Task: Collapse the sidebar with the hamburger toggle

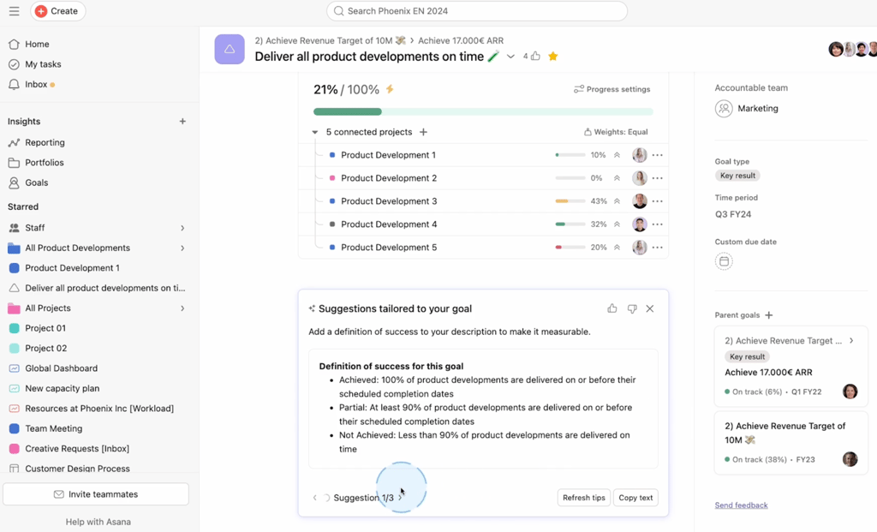Action: (14, 11)
